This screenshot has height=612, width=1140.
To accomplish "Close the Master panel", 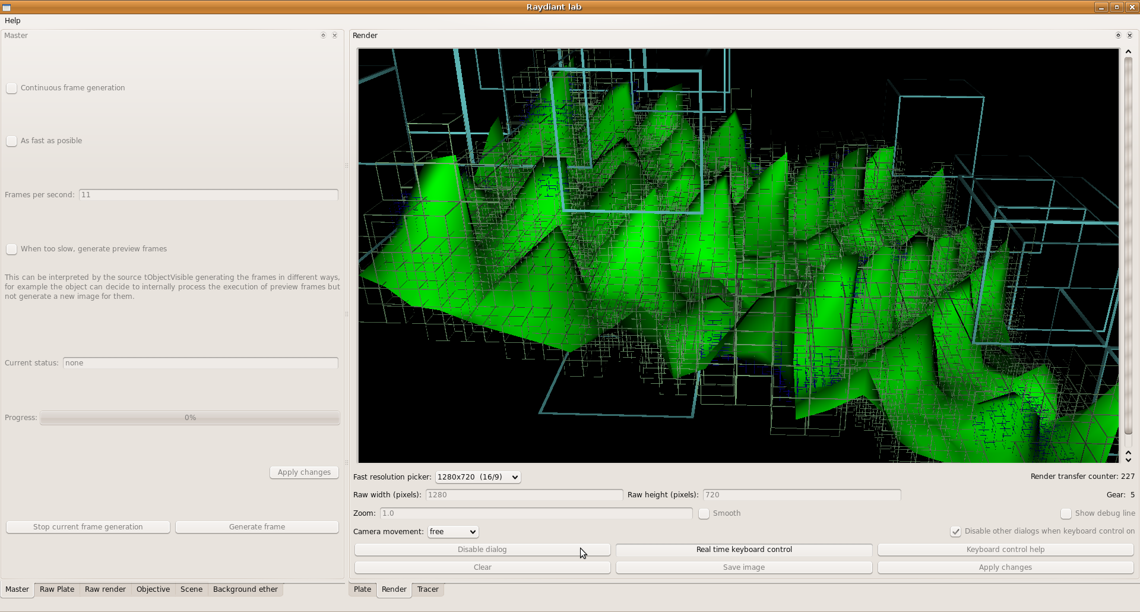I will click(x=335, y=36).
